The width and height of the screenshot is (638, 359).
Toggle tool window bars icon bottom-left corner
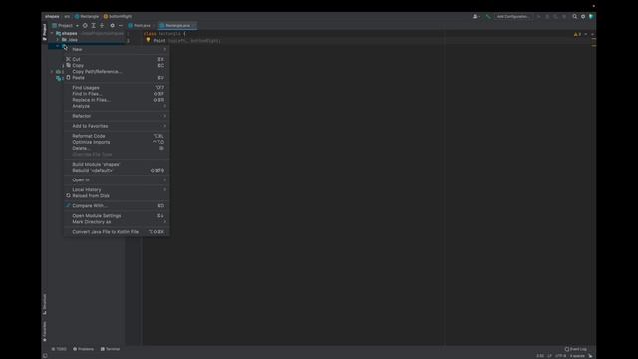coord(45,355)
